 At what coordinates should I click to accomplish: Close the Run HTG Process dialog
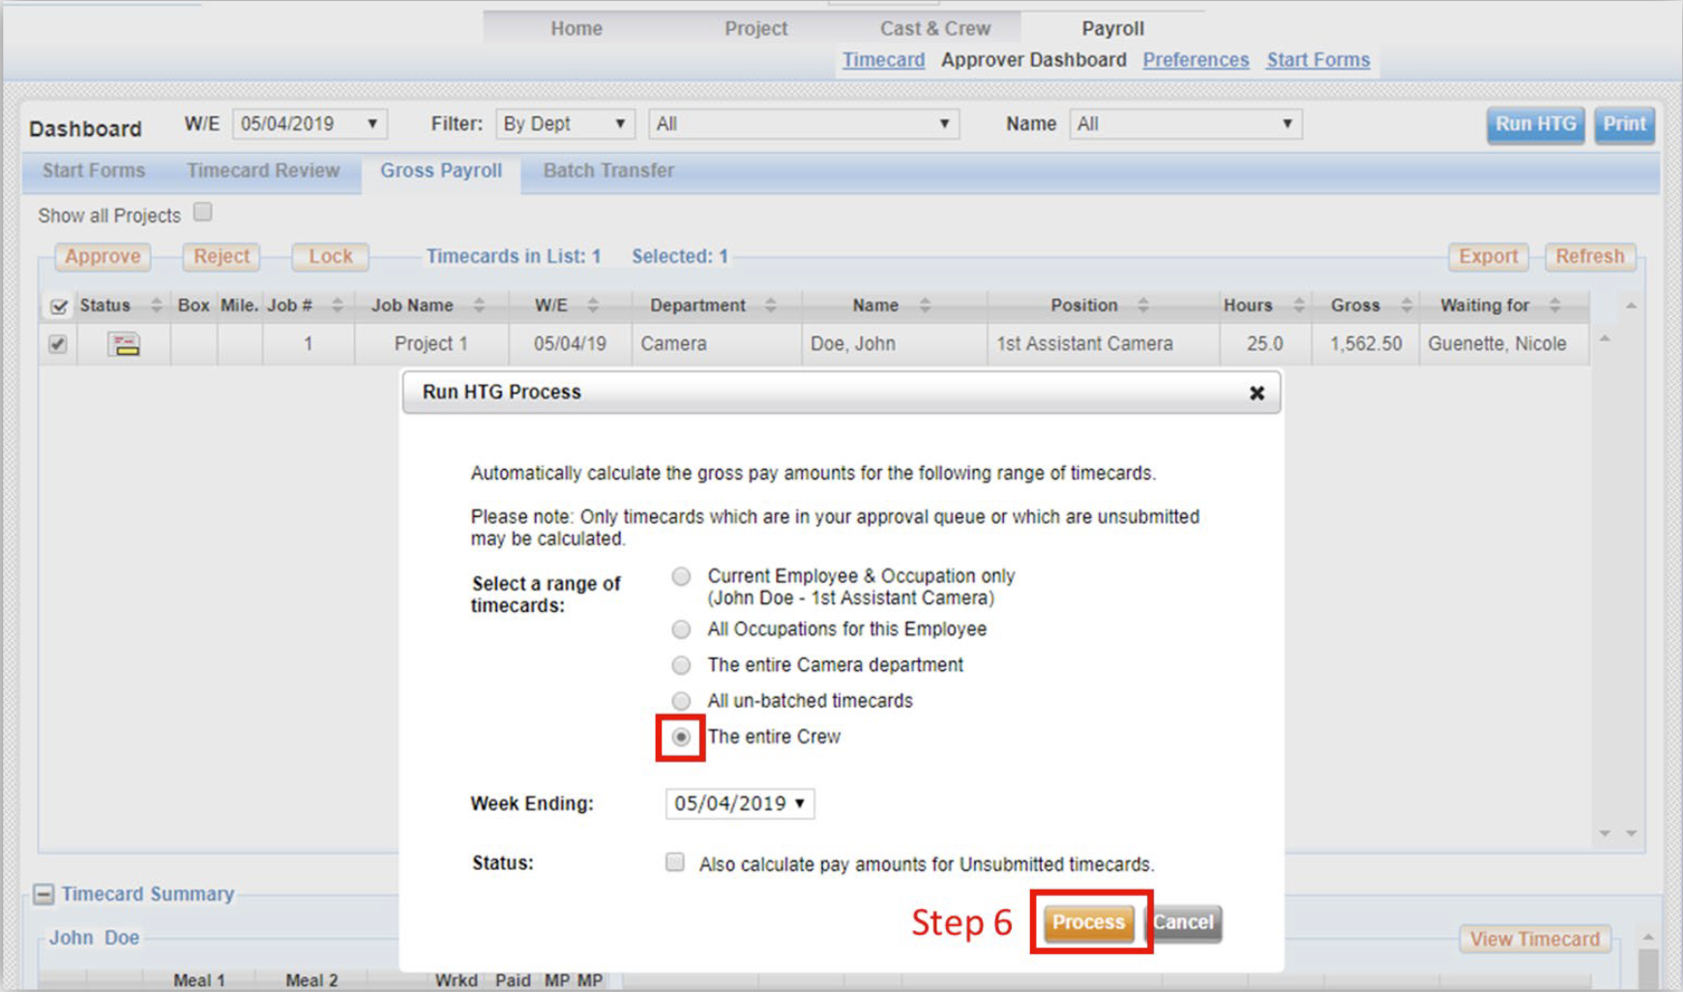1256,393
